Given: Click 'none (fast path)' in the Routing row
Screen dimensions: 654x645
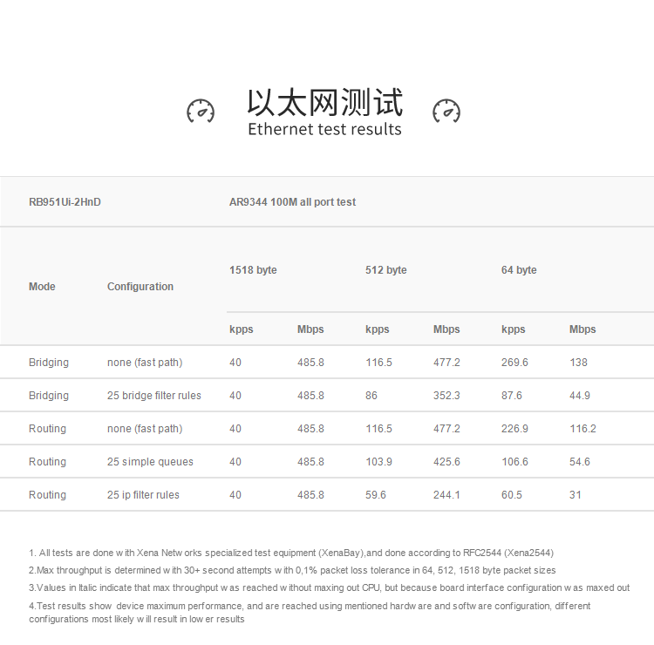Looking at the screenshot, I should 145,429.
